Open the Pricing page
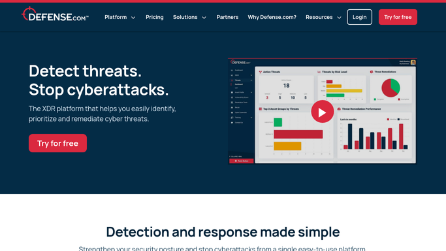Image resolution: width=446 pixels, height=251 pixels. pyautogui.click(x=155, y=17)
